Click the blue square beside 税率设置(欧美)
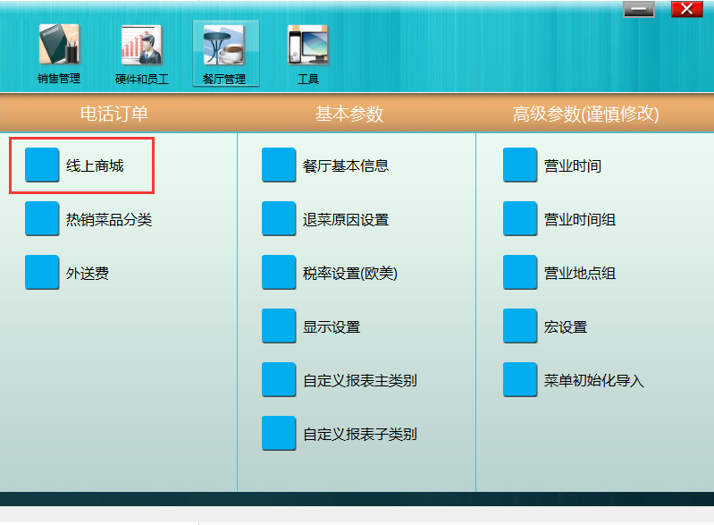 click(279, 273)
